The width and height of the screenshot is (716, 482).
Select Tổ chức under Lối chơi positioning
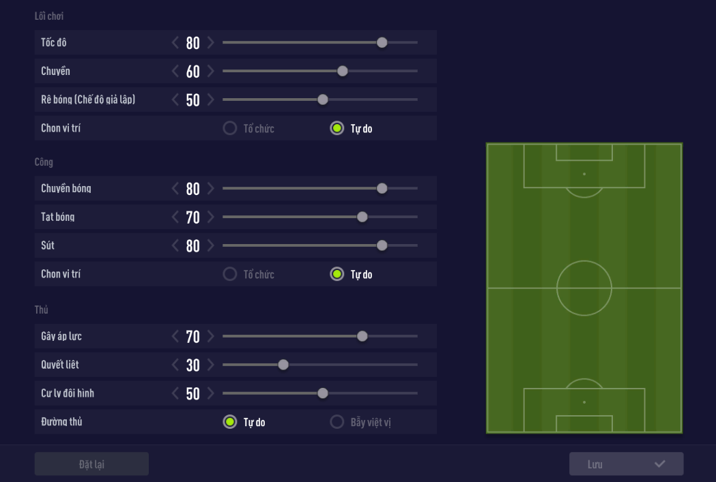coord(230,128)
